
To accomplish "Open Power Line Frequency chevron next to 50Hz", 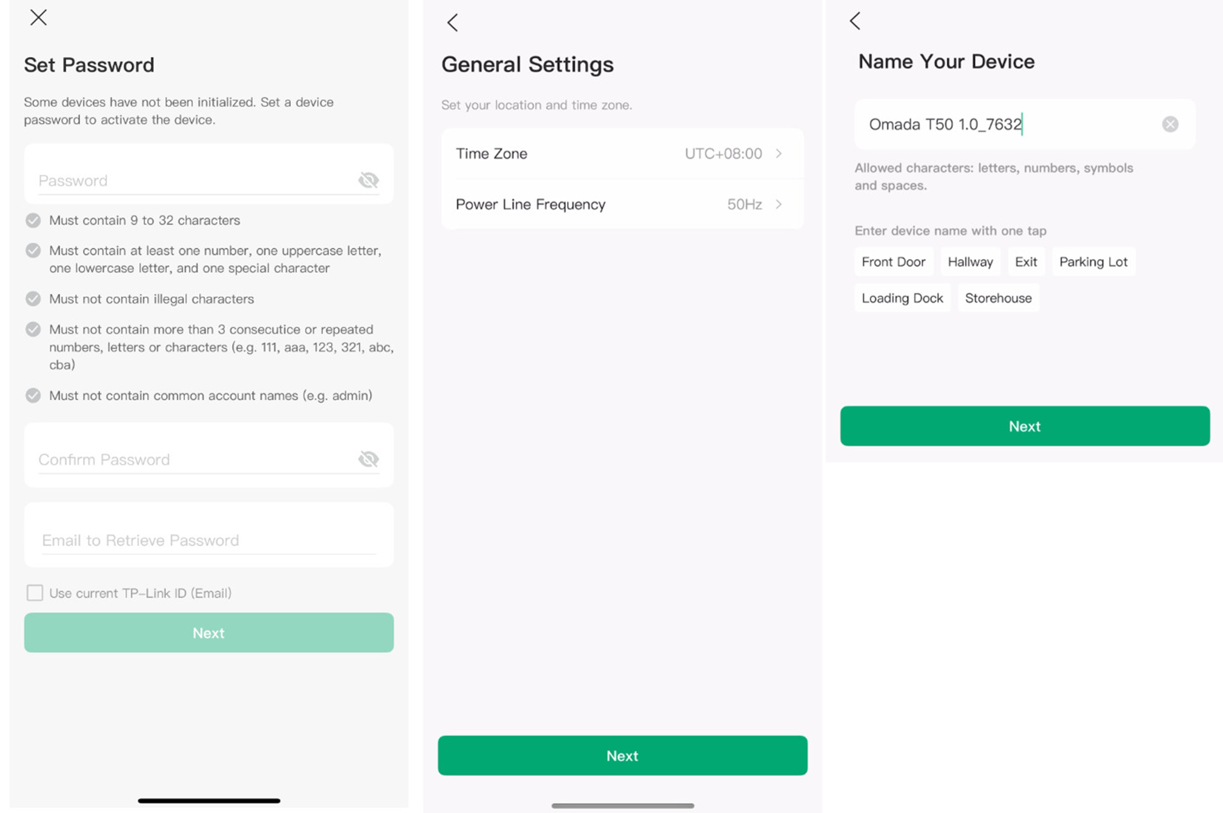I will tap(779, 204).
